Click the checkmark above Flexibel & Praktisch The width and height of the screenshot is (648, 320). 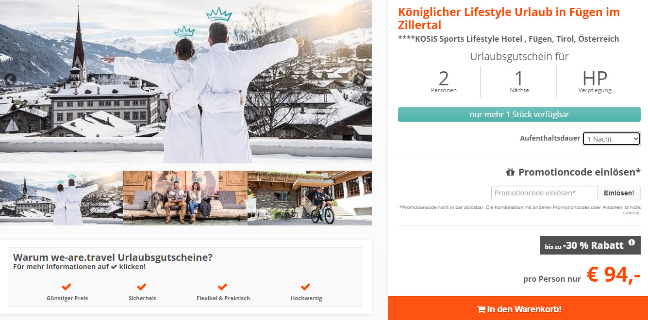click(223, 287)
